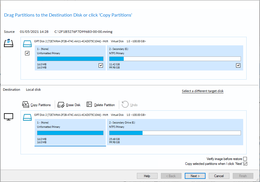Click the source image disk icon

click(8, 43)
